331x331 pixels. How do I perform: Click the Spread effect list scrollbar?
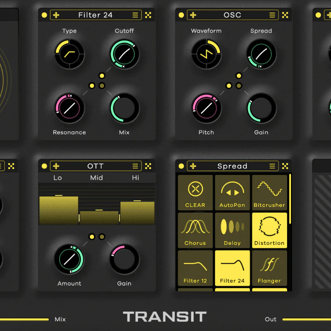[290, 199]
